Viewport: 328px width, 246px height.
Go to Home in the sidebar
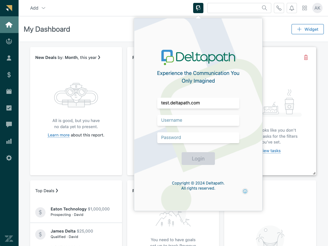click(9, 25)
